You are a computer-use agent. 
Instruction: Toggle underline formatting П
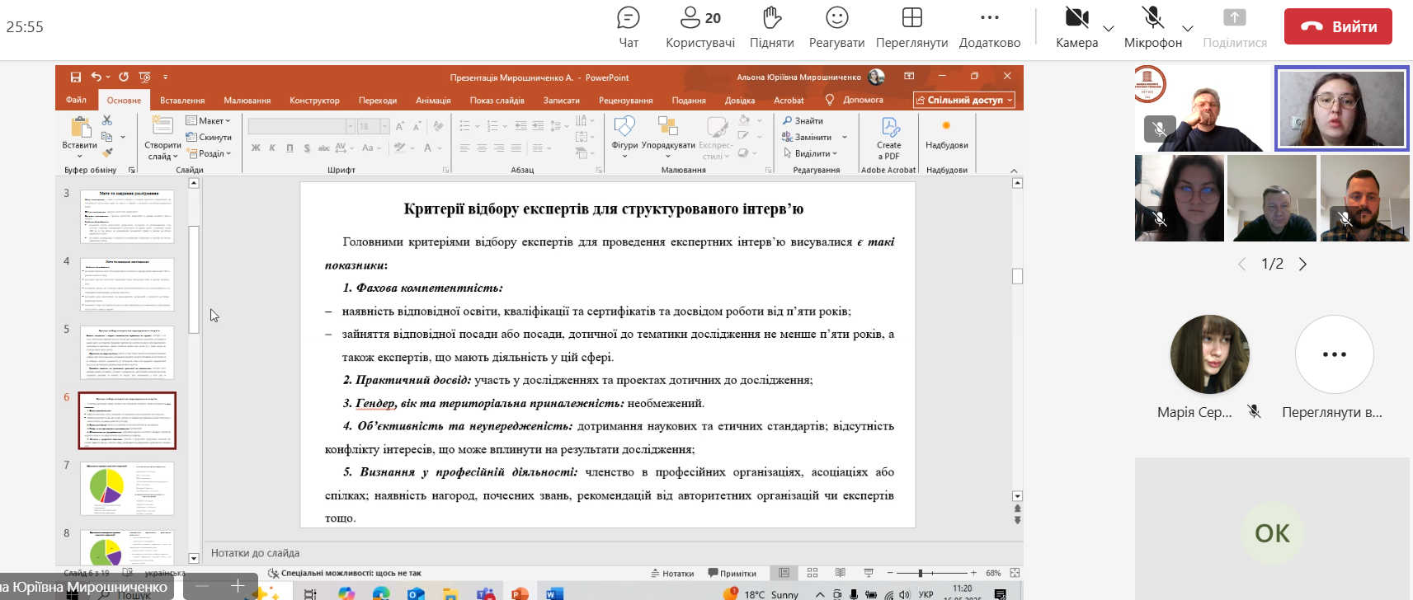click(x=290, y=148)
